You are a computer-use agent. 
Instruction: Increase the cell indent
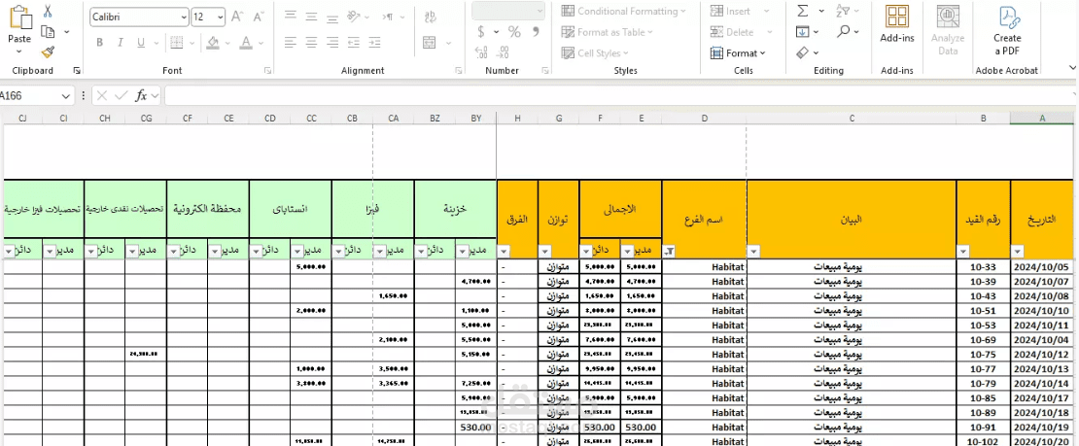[375, 43]
